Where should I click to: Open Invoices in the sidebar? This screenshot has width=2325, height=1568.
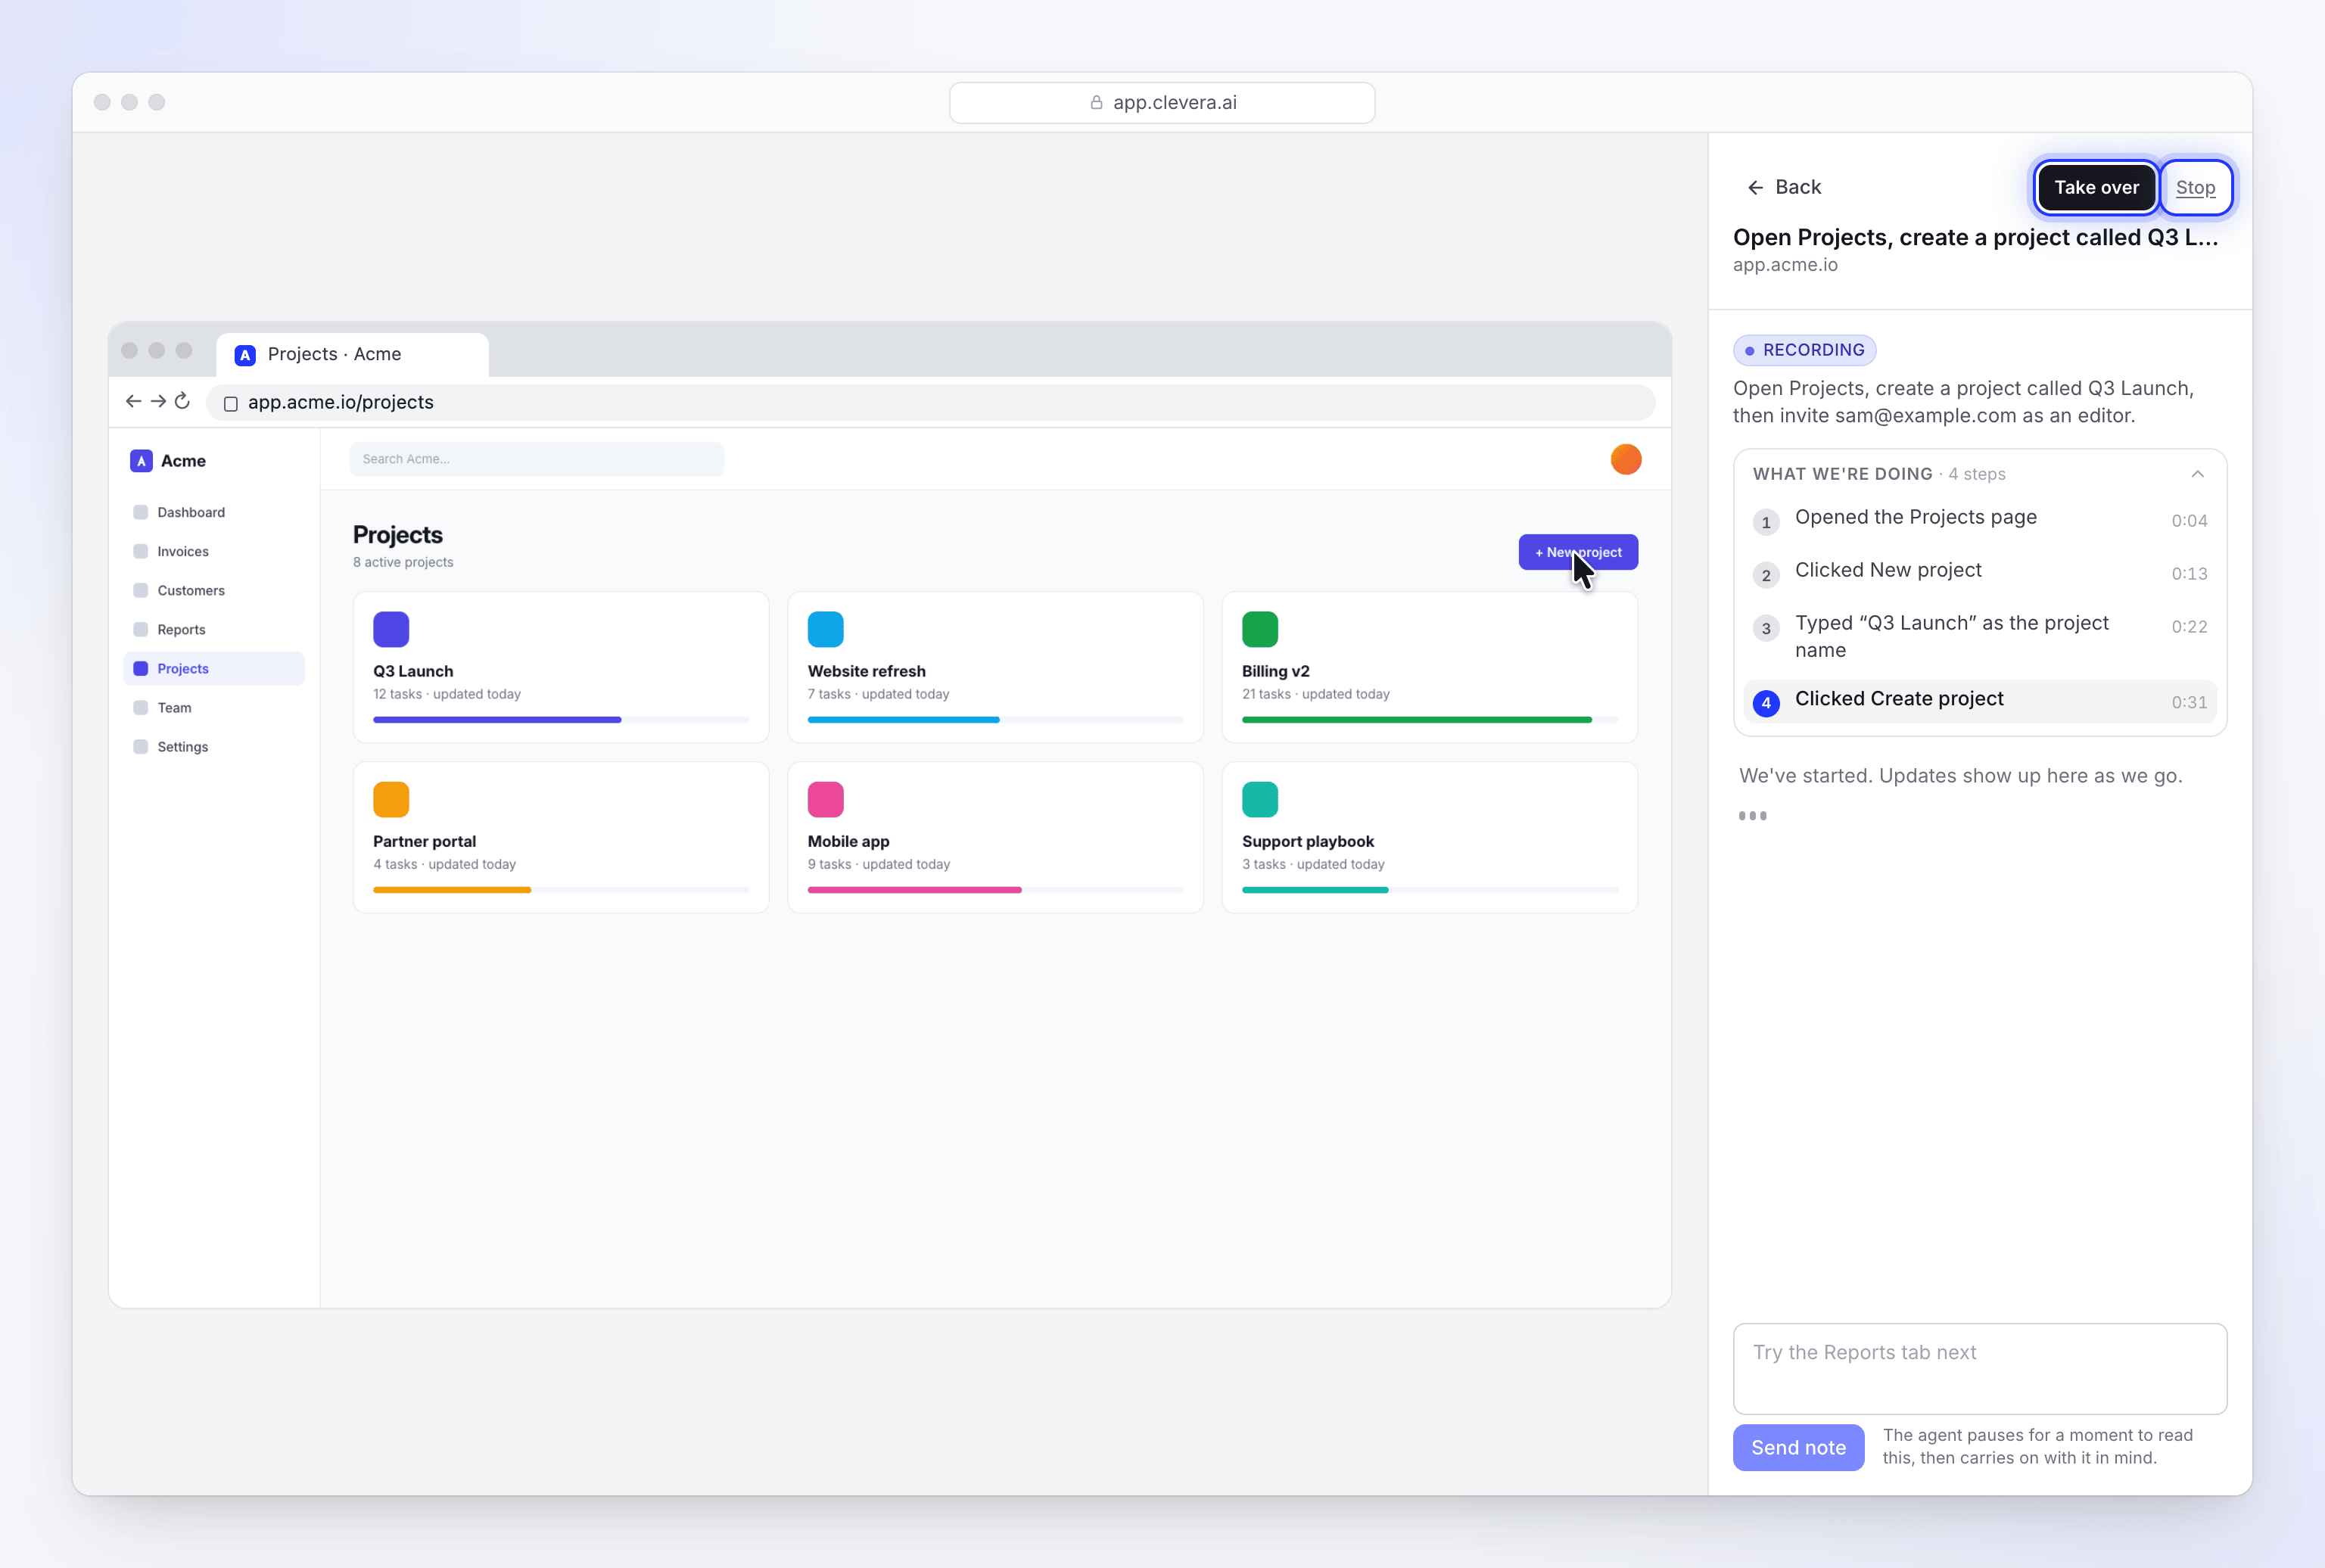[214, 551]
